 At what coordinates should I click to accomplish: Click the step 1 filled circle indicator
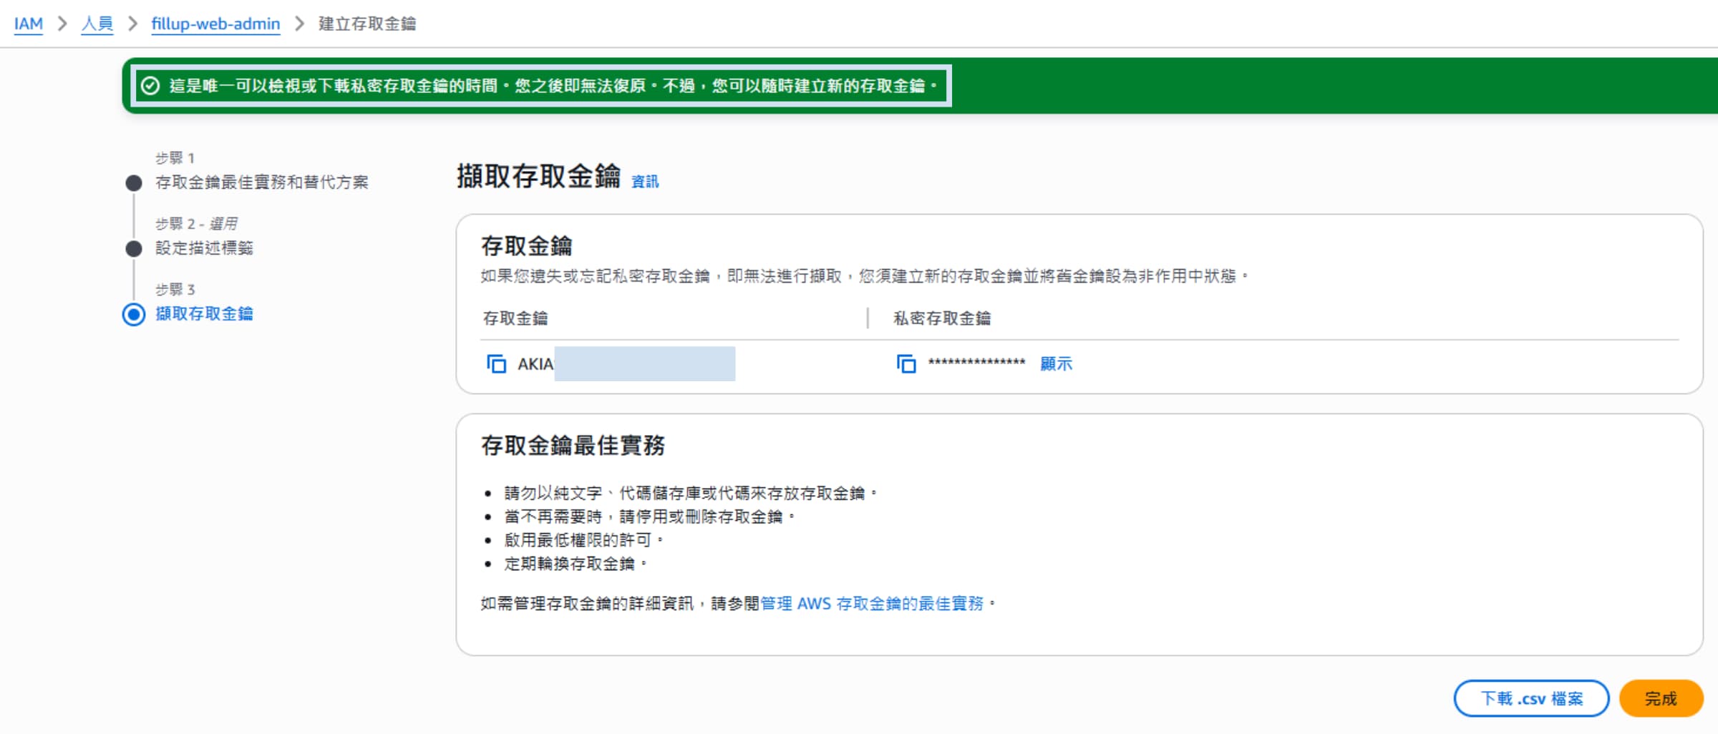[133, 182]
